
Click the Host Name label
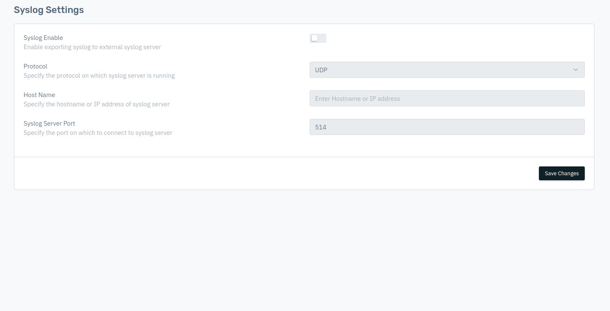[39, 95]
